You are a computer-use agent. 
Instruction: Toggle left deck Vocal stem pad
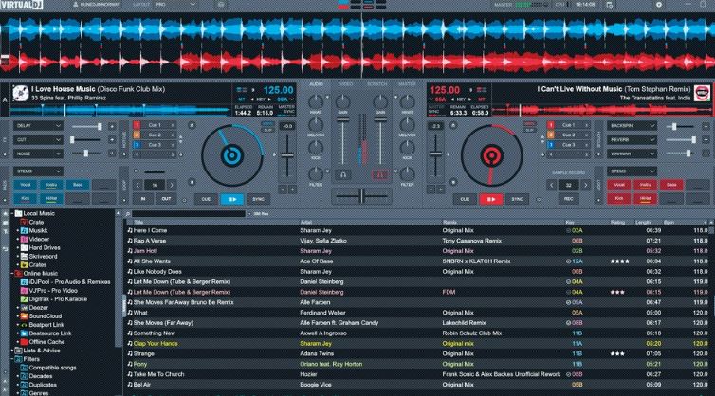(x=25, y=185)
